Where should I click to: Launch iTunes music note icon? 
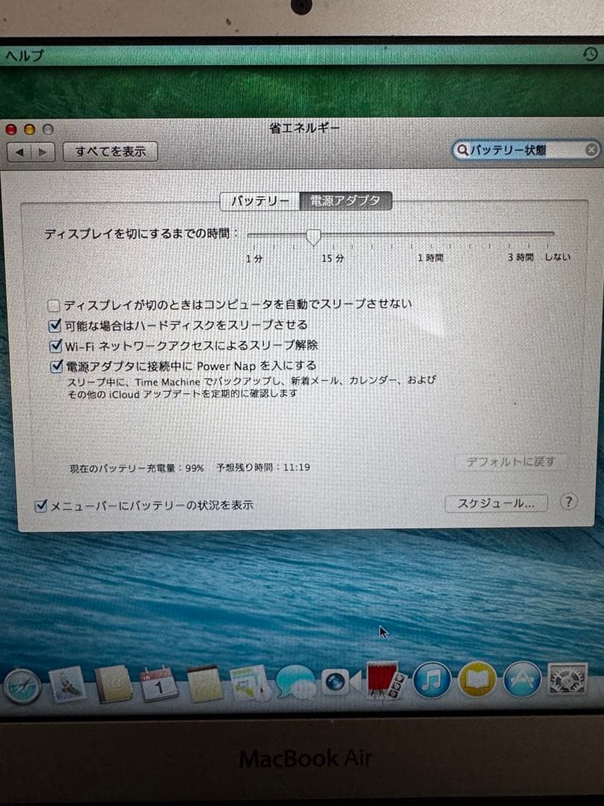432,680
